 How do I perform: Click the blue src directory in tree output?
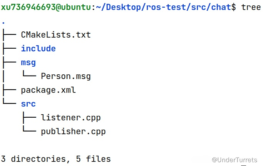28,104
